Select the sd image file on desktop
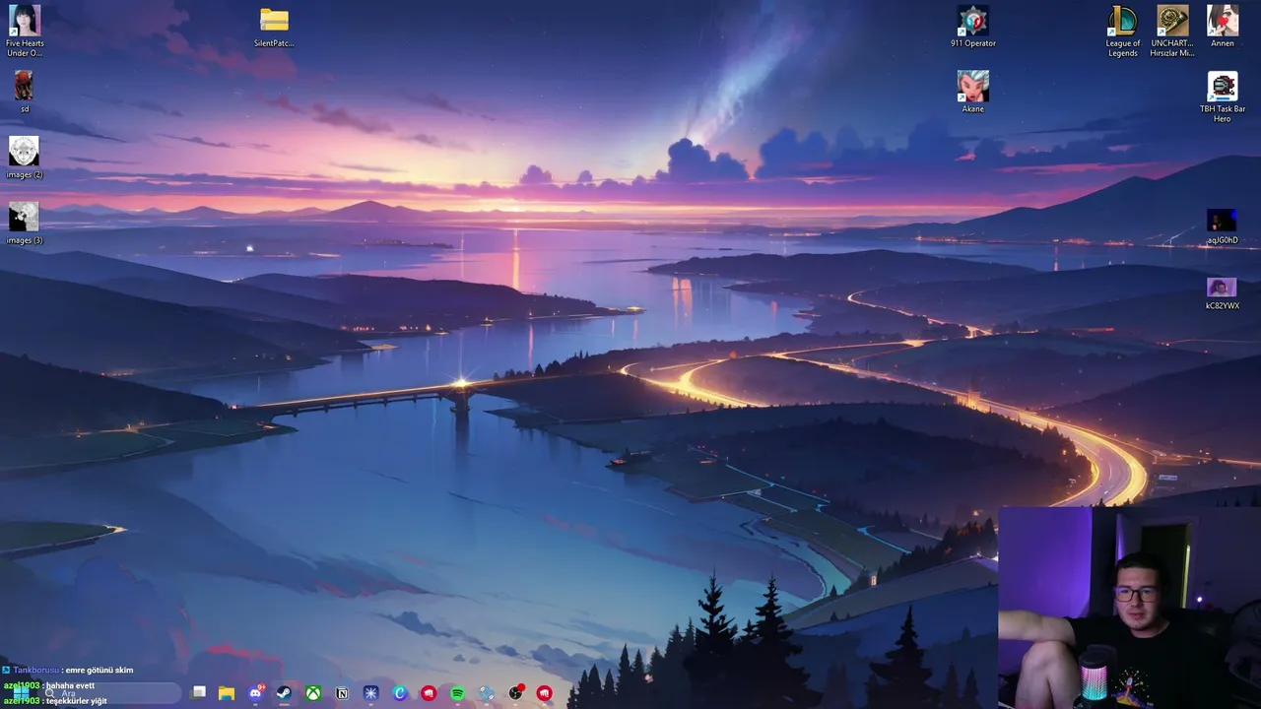Image resolution: width=1261 pixels, height=709 pixels. point(24,92)
